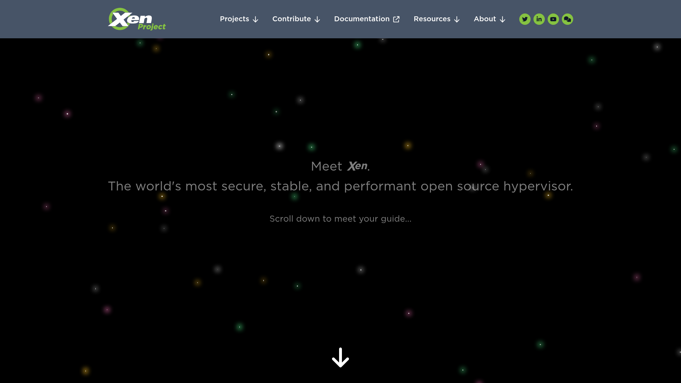
Task: Click the Xen wordmark in the headline
Action: pos(356,166)
